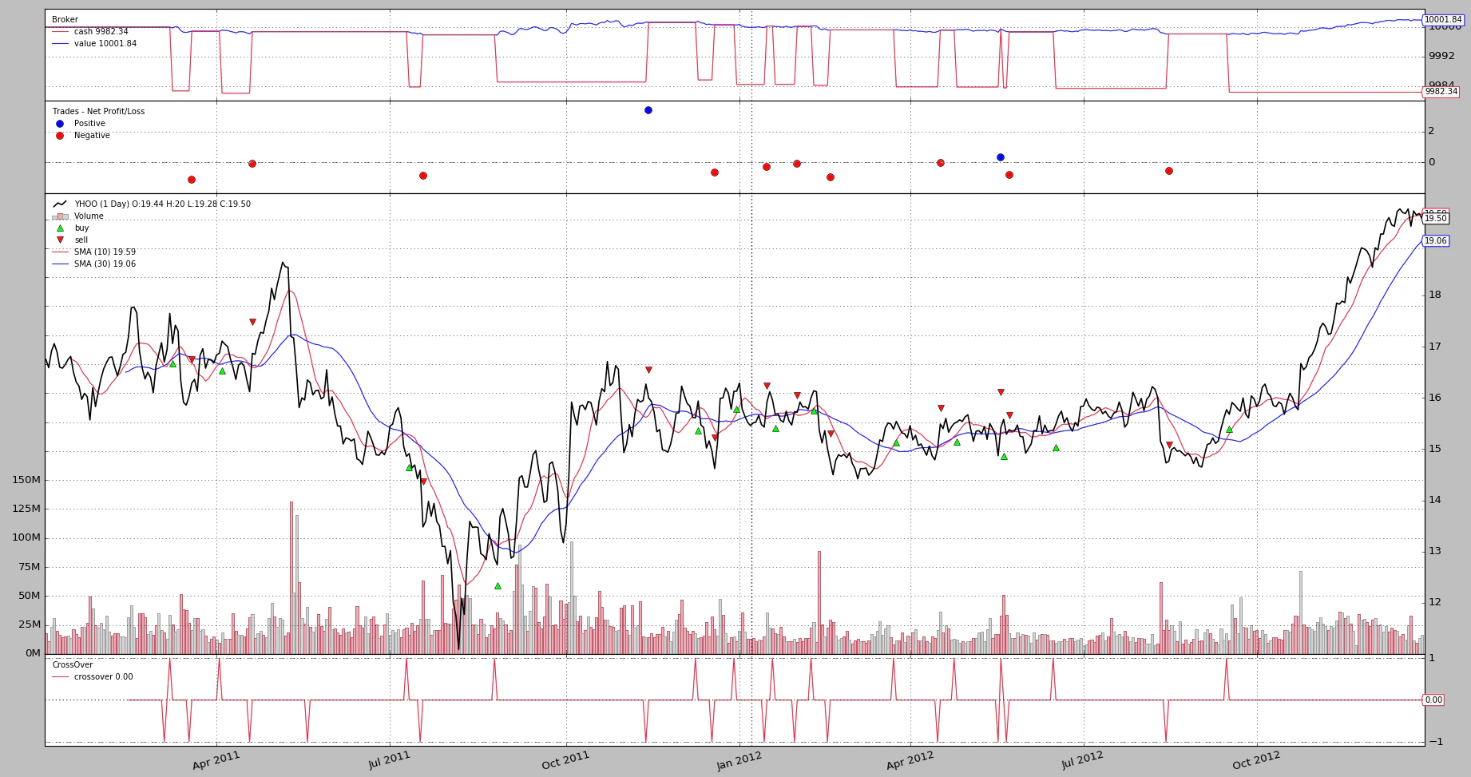Click the green buy triangle legend icon
Image resolution: width=1471 pixels, height=777 pixels.
coord(60,228)
